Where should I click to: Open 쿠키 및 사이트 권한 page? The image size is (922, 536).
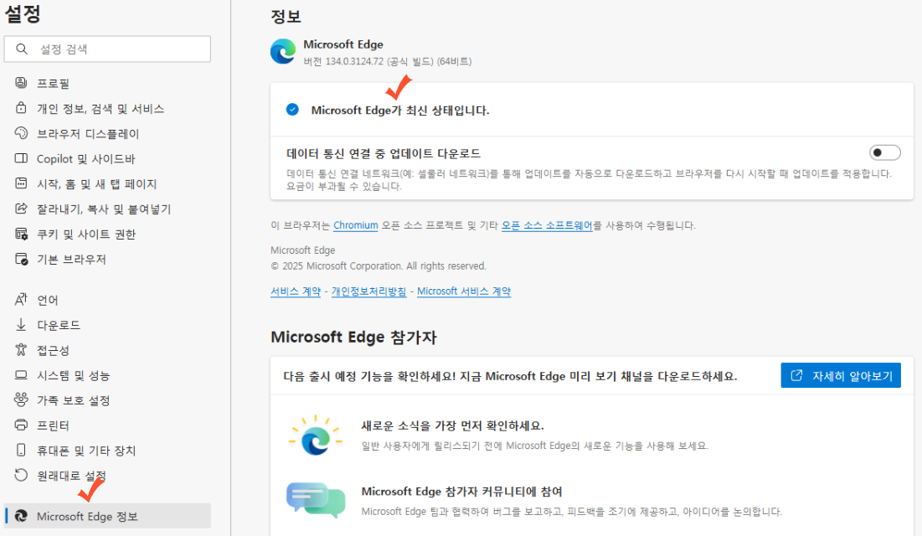click(x=86, y=234)
